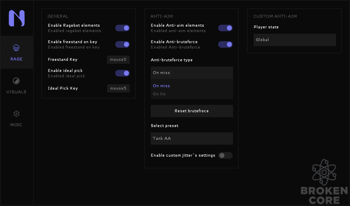The height and width of the screenshot is (206, 350).
Task: Click the ANTI-AIM panel heading
Action: point(161,16)
